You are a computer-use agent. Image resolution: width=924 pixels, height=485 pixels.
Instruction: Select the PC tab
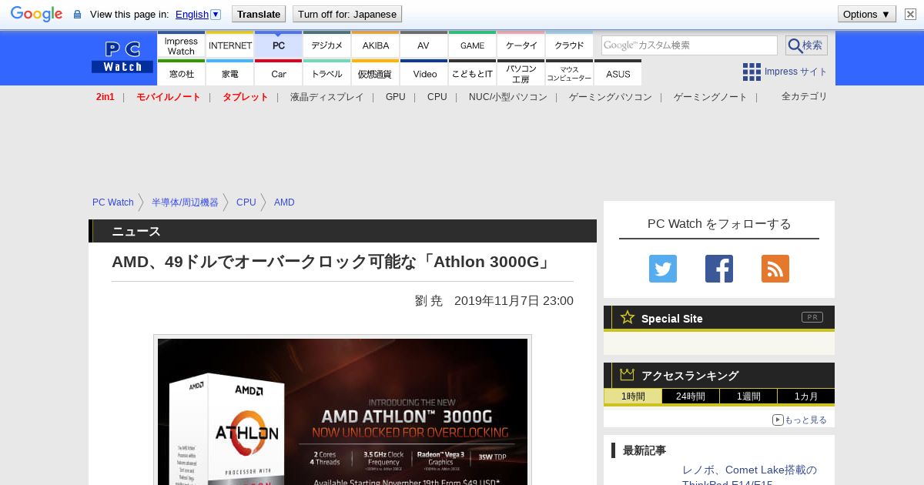279,45
